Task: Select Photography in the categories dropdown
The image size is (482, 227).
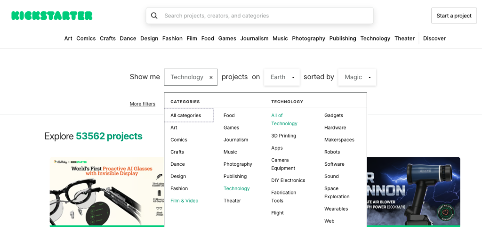Action: coord(238,164)
